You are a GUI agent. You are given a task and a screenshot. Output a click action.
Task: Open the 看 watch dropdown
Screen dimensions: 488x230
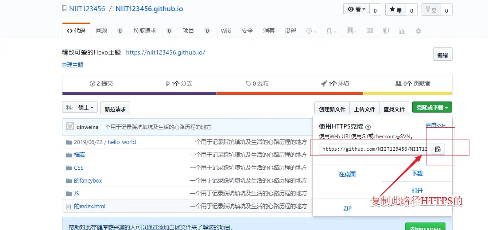coord(356,9)
